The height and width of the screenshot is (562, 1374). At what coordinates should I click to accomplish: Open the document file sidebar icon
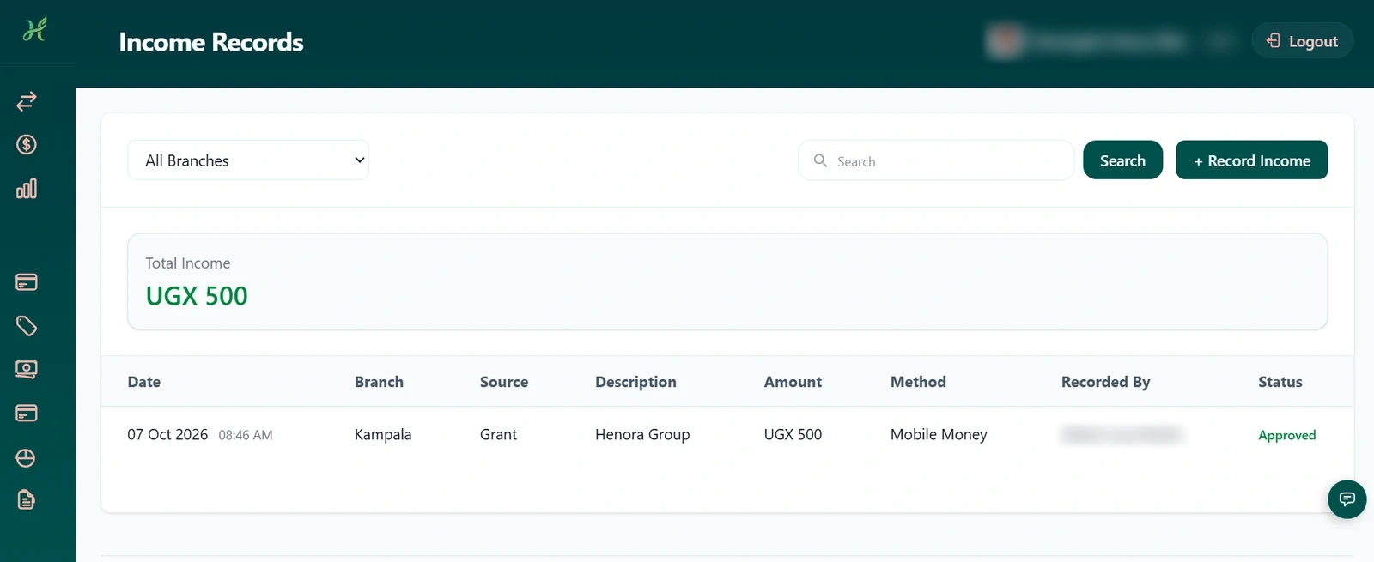[26, 499]
